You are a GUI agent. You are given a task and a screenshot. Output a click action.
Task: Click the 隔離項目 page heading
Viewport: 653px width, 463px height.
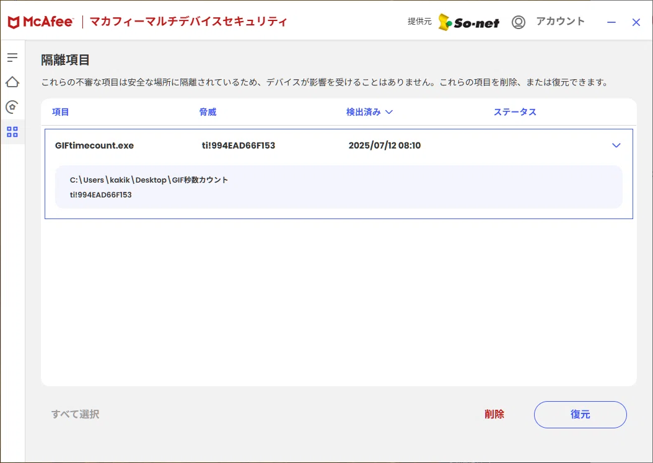(x=66, y=60)
